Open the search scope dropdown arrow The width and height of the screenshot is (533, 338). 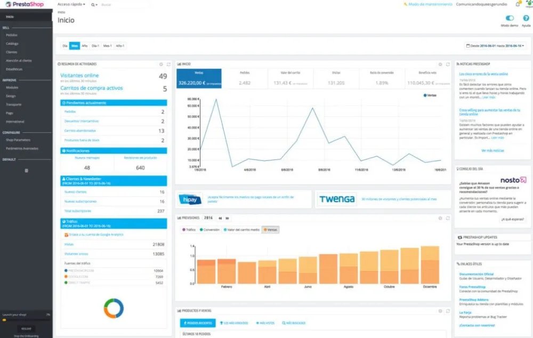click(96, 5)
